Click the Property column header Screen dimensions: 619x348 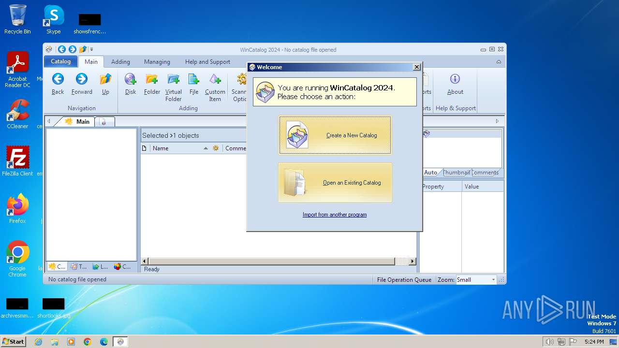pos(441,187)
